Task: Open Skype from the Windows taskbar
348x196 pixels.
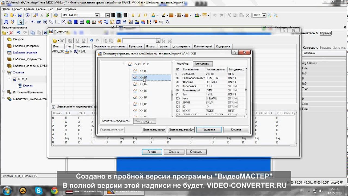Action: coord(39,190)
